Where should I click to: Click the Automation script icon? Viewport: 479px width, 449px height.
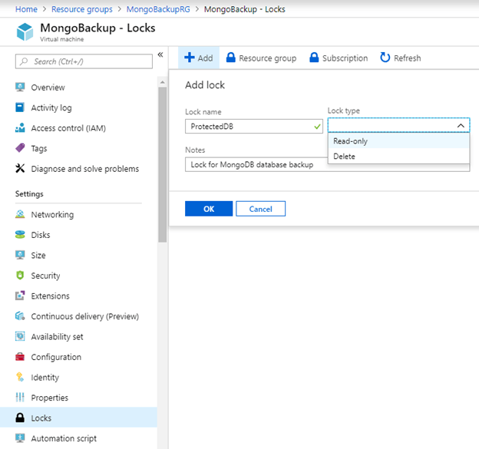(x=20, y=438)
